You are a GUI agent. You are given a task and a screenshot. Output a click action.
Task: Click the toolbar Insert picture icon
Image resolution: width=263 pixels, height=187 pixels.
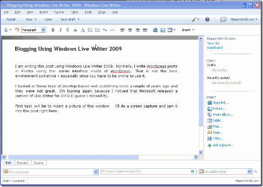coord(163,30)
